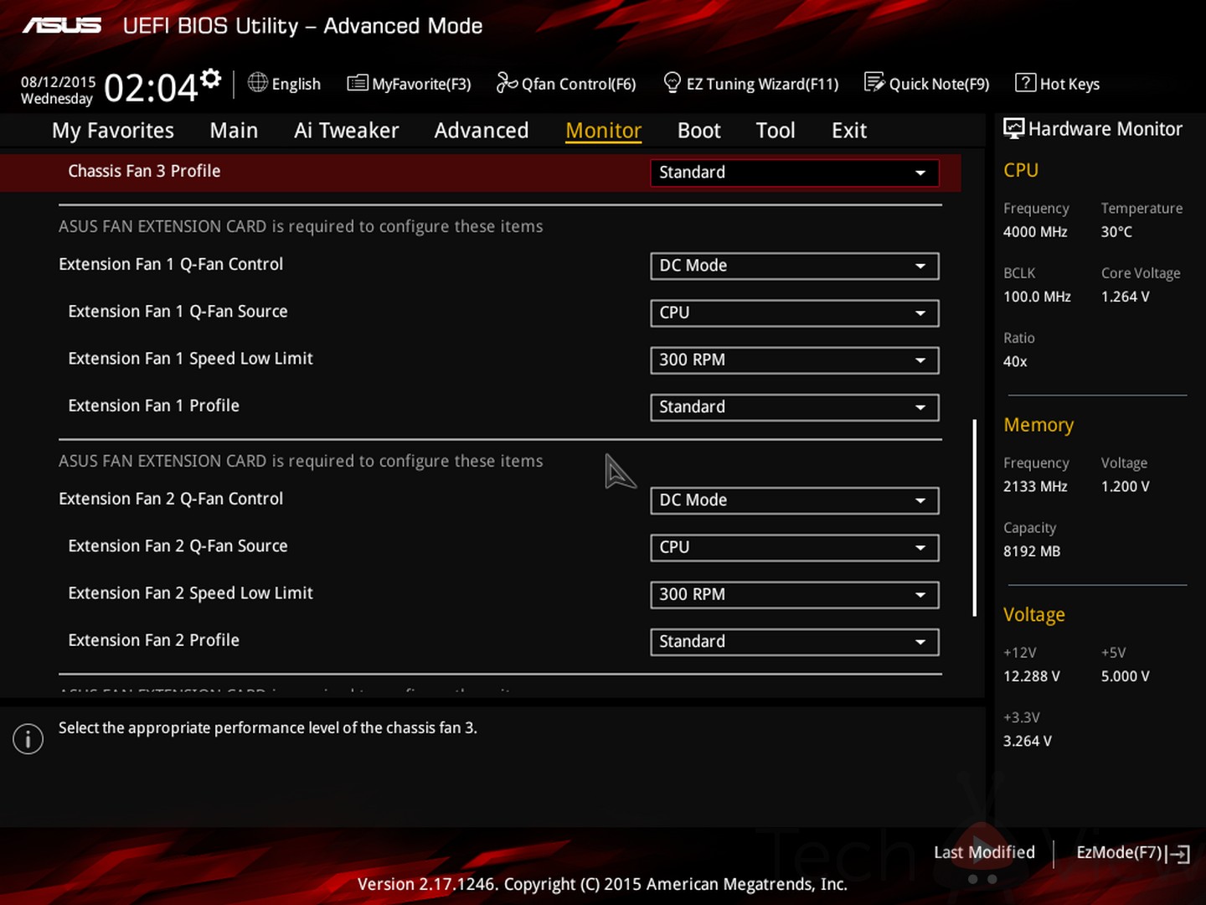Screen dimensions: 1206x905
Task: Click the Qfan Control fan icon
Action: [x=507, y=82]
